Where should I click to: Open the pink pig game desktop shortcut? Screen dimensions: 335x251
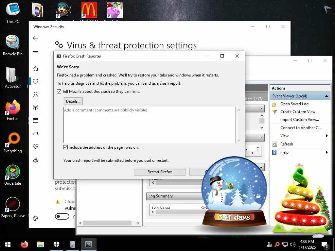coord(115,10)
